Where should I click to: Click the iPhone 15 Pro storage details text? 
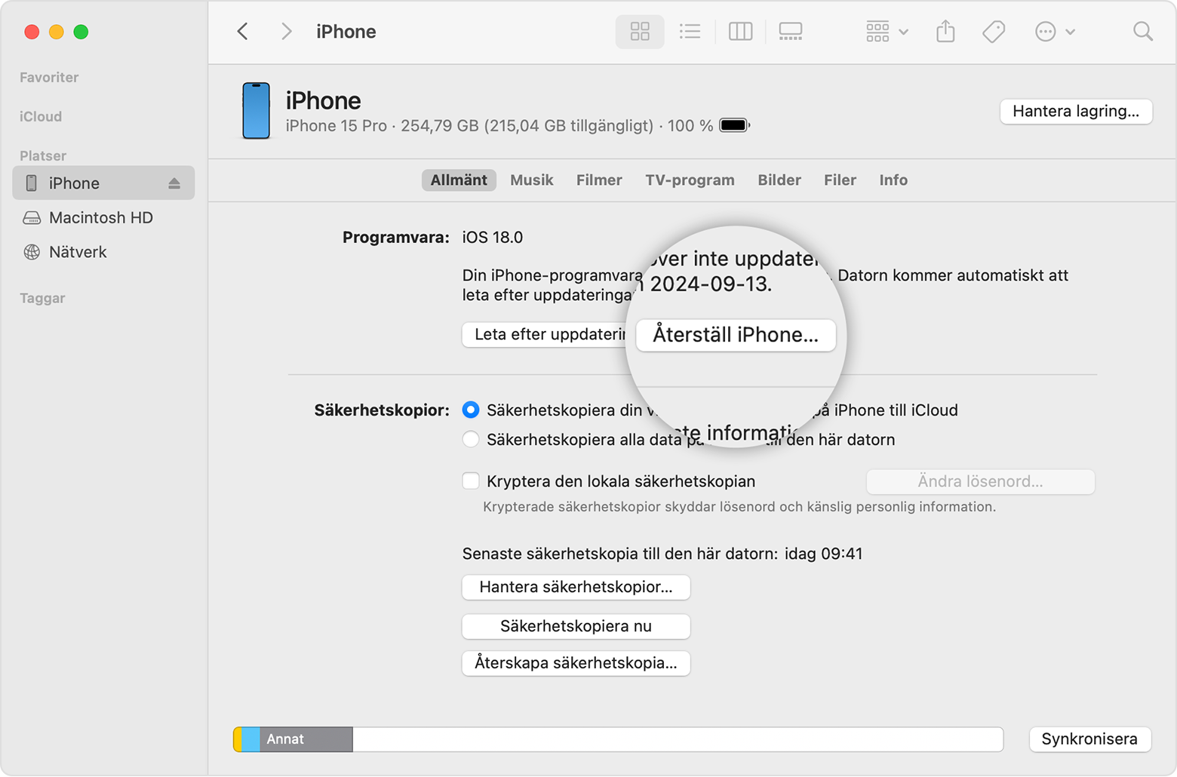click(499, 126)
